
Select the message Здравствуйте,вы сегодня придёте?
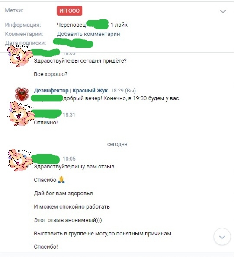(80, 61)
